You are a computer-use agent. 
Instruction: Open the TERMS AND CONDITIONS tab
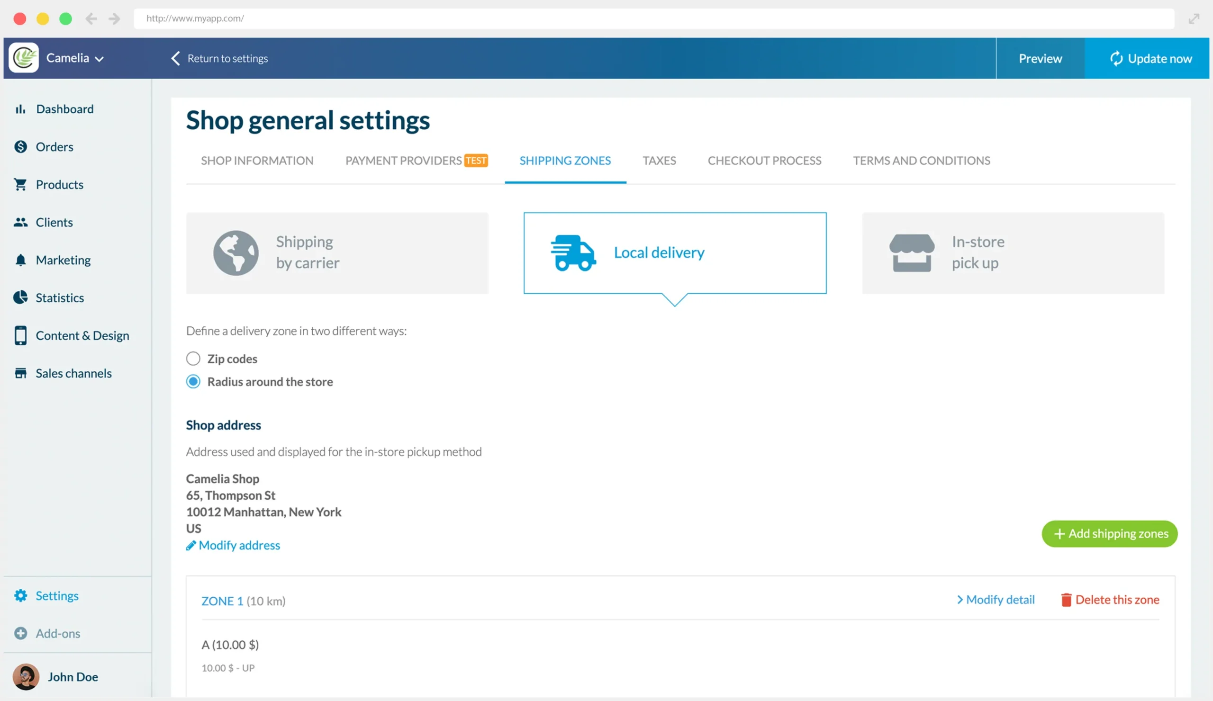click(x=921, y=161)
